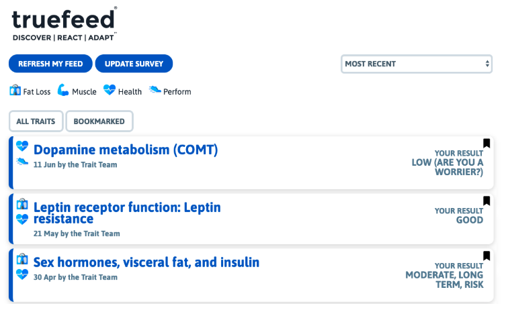Click the Muscle flexed arm icon
This screenshot has width=506, height=310.
[64, 91]
